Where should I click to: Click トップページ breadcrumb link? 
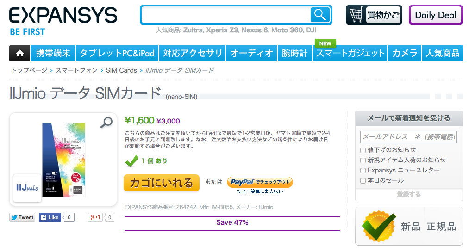(29, 70)
